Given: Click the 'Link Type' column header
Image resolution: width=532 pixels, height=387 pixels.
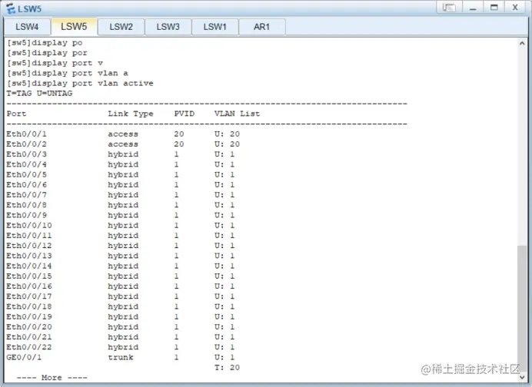Looking at the screenshot, I should coord(131,114).
